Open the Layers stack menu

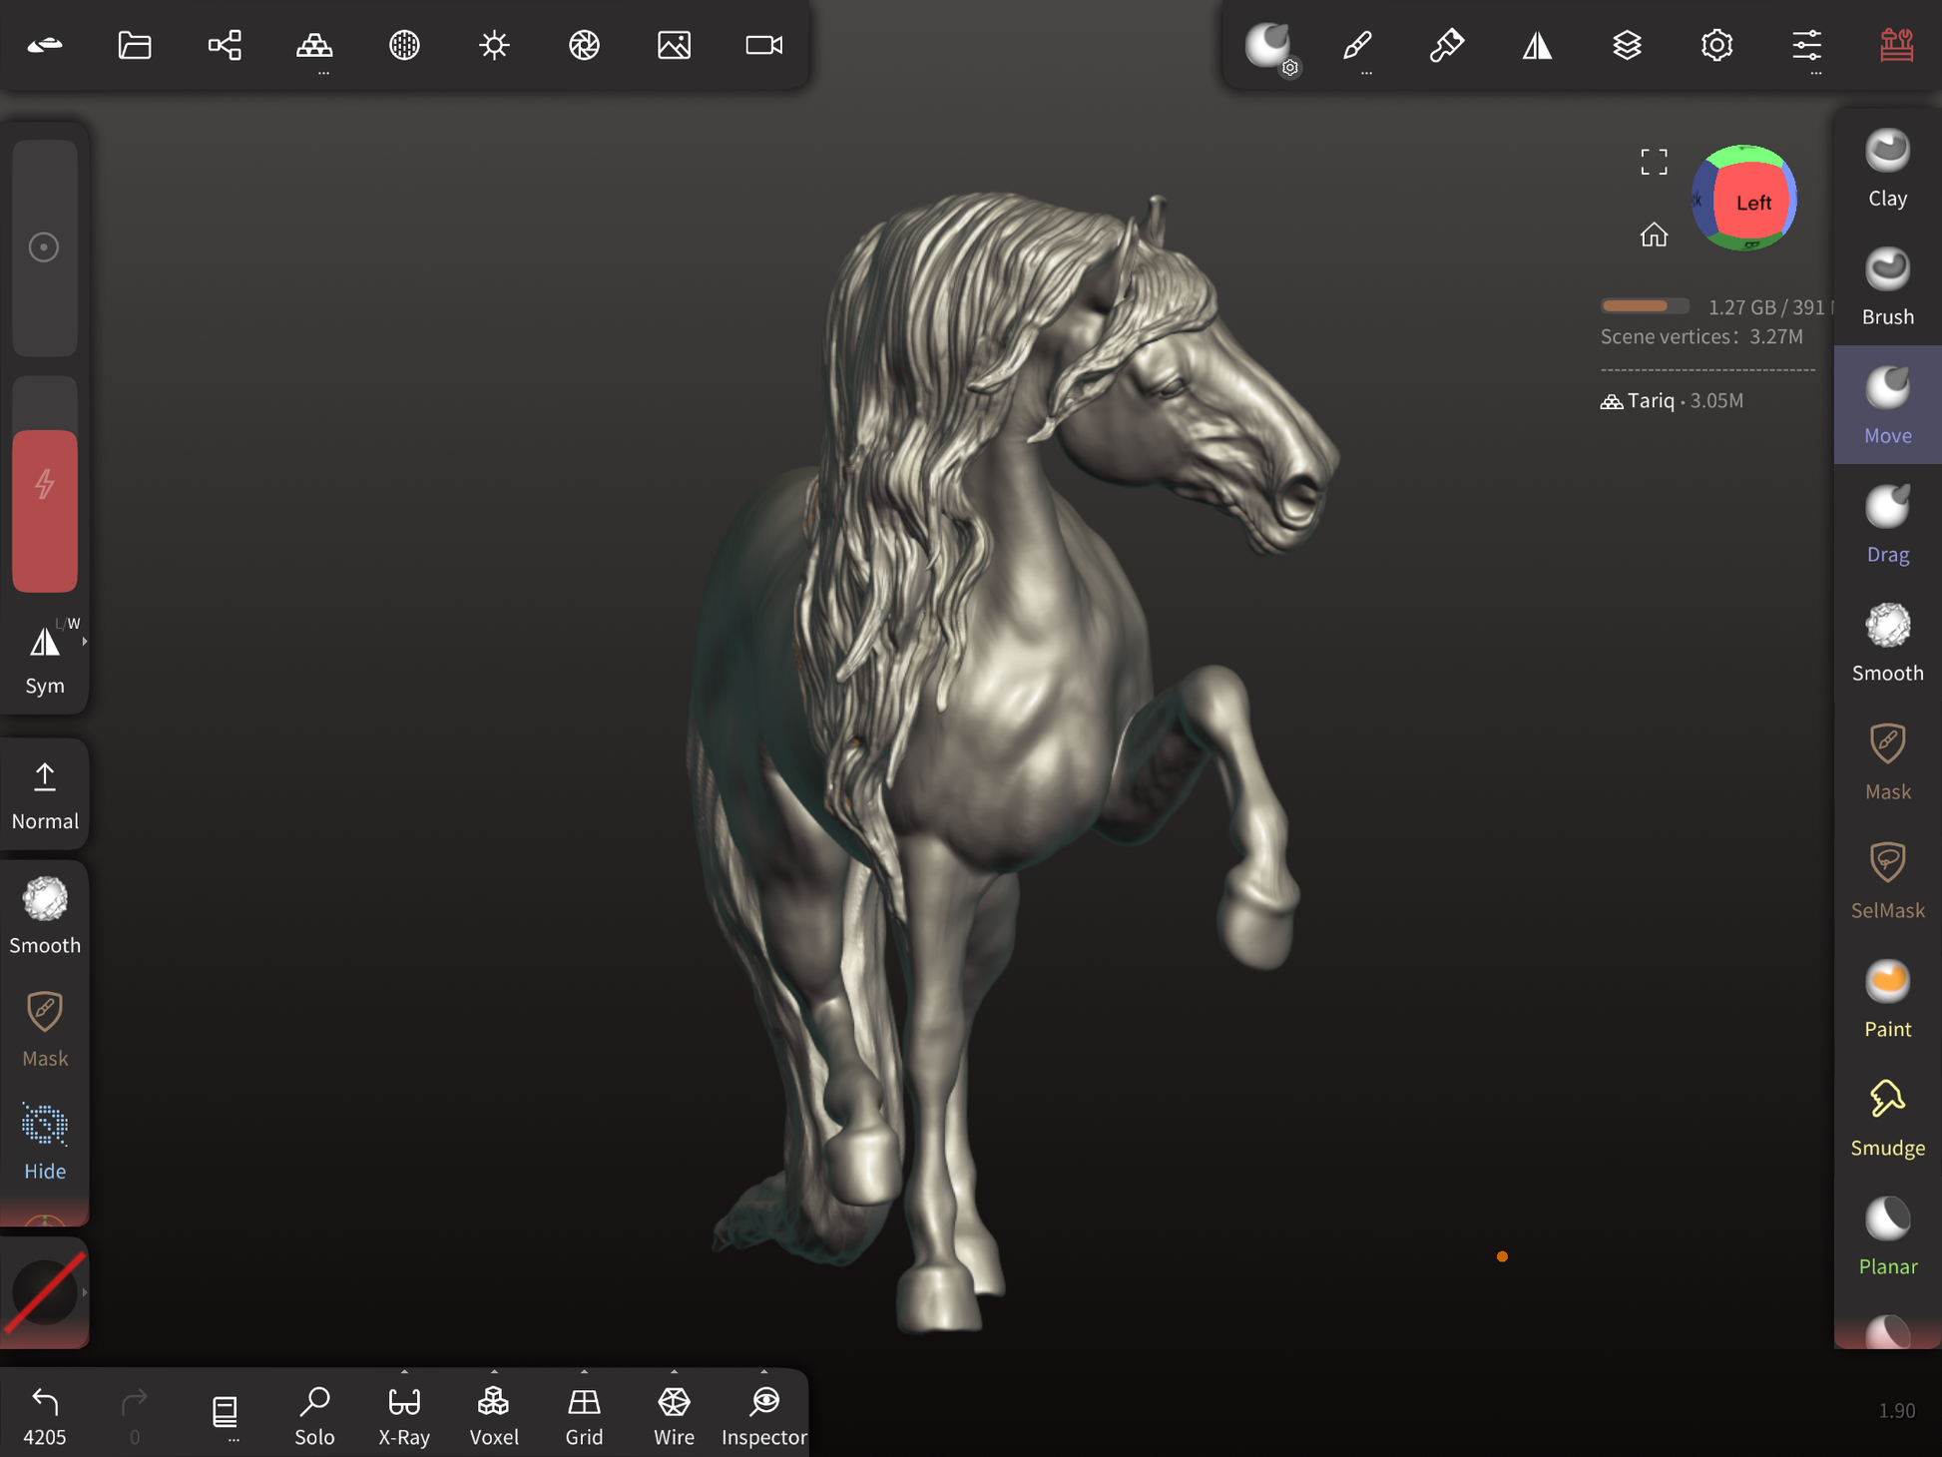(1627, 45)
